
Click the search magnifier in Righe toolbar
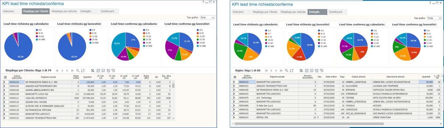287,70
